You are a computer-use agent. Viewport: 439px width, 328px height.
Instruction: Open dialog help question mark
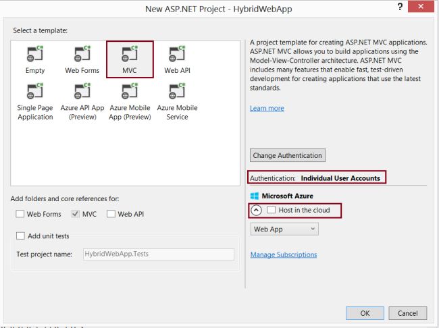click(400, 7)
